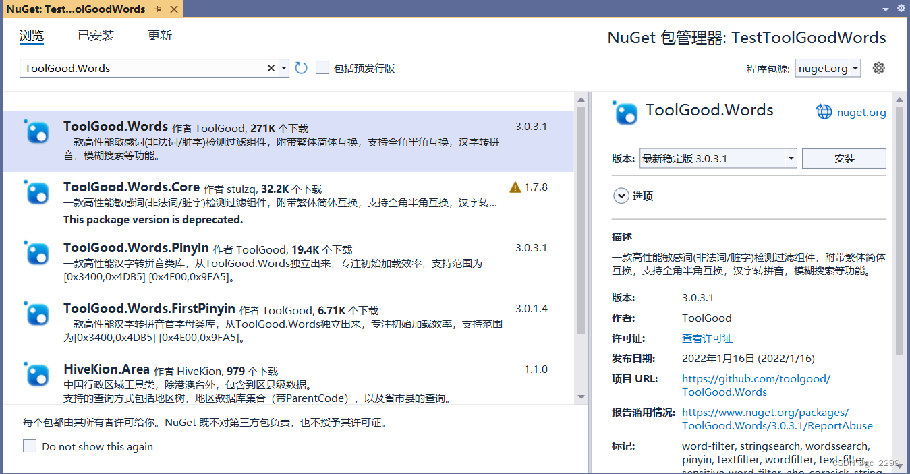Image resolution: width=910 pixels, height=474 pixels.
Task: Click HiveKion.Area package icon
Action: [x=37, y=374]
